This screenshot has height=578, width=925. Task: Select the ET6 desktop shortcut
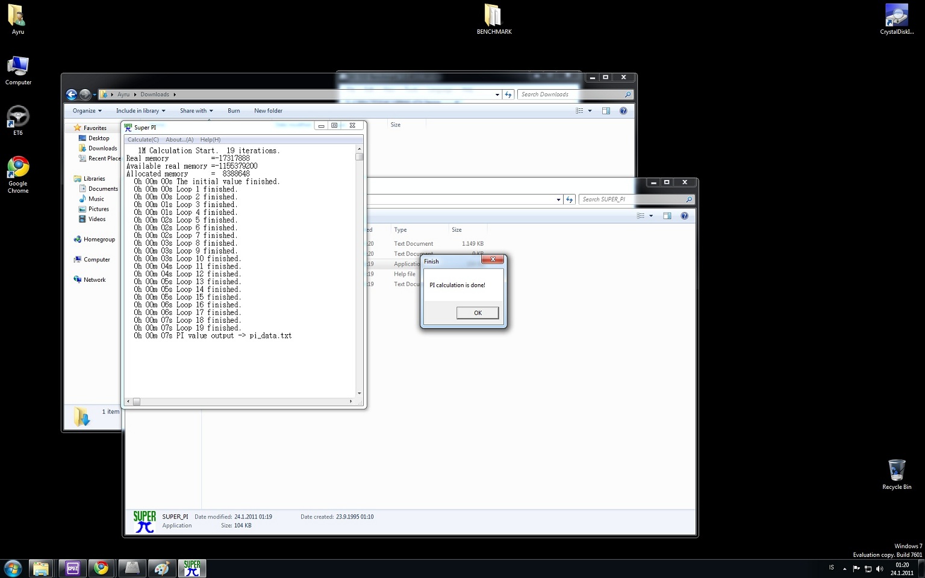click(x=17, y=120)
